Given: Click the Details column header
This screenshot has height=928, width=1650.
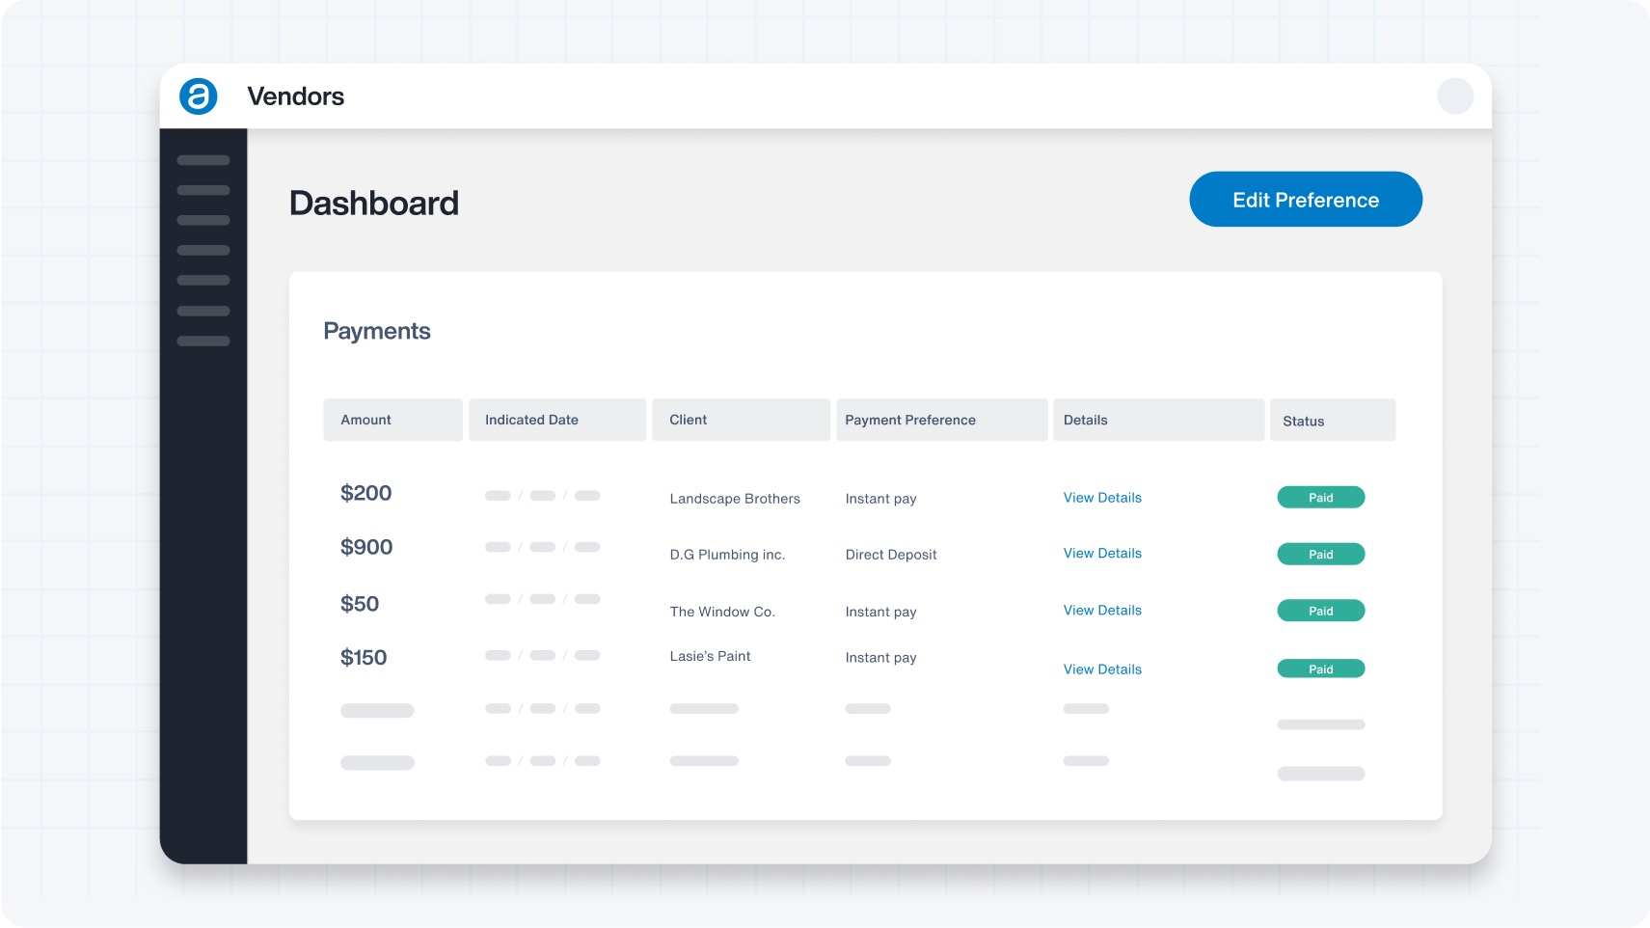Looking at the screenshot, I should click(1158, 420).
